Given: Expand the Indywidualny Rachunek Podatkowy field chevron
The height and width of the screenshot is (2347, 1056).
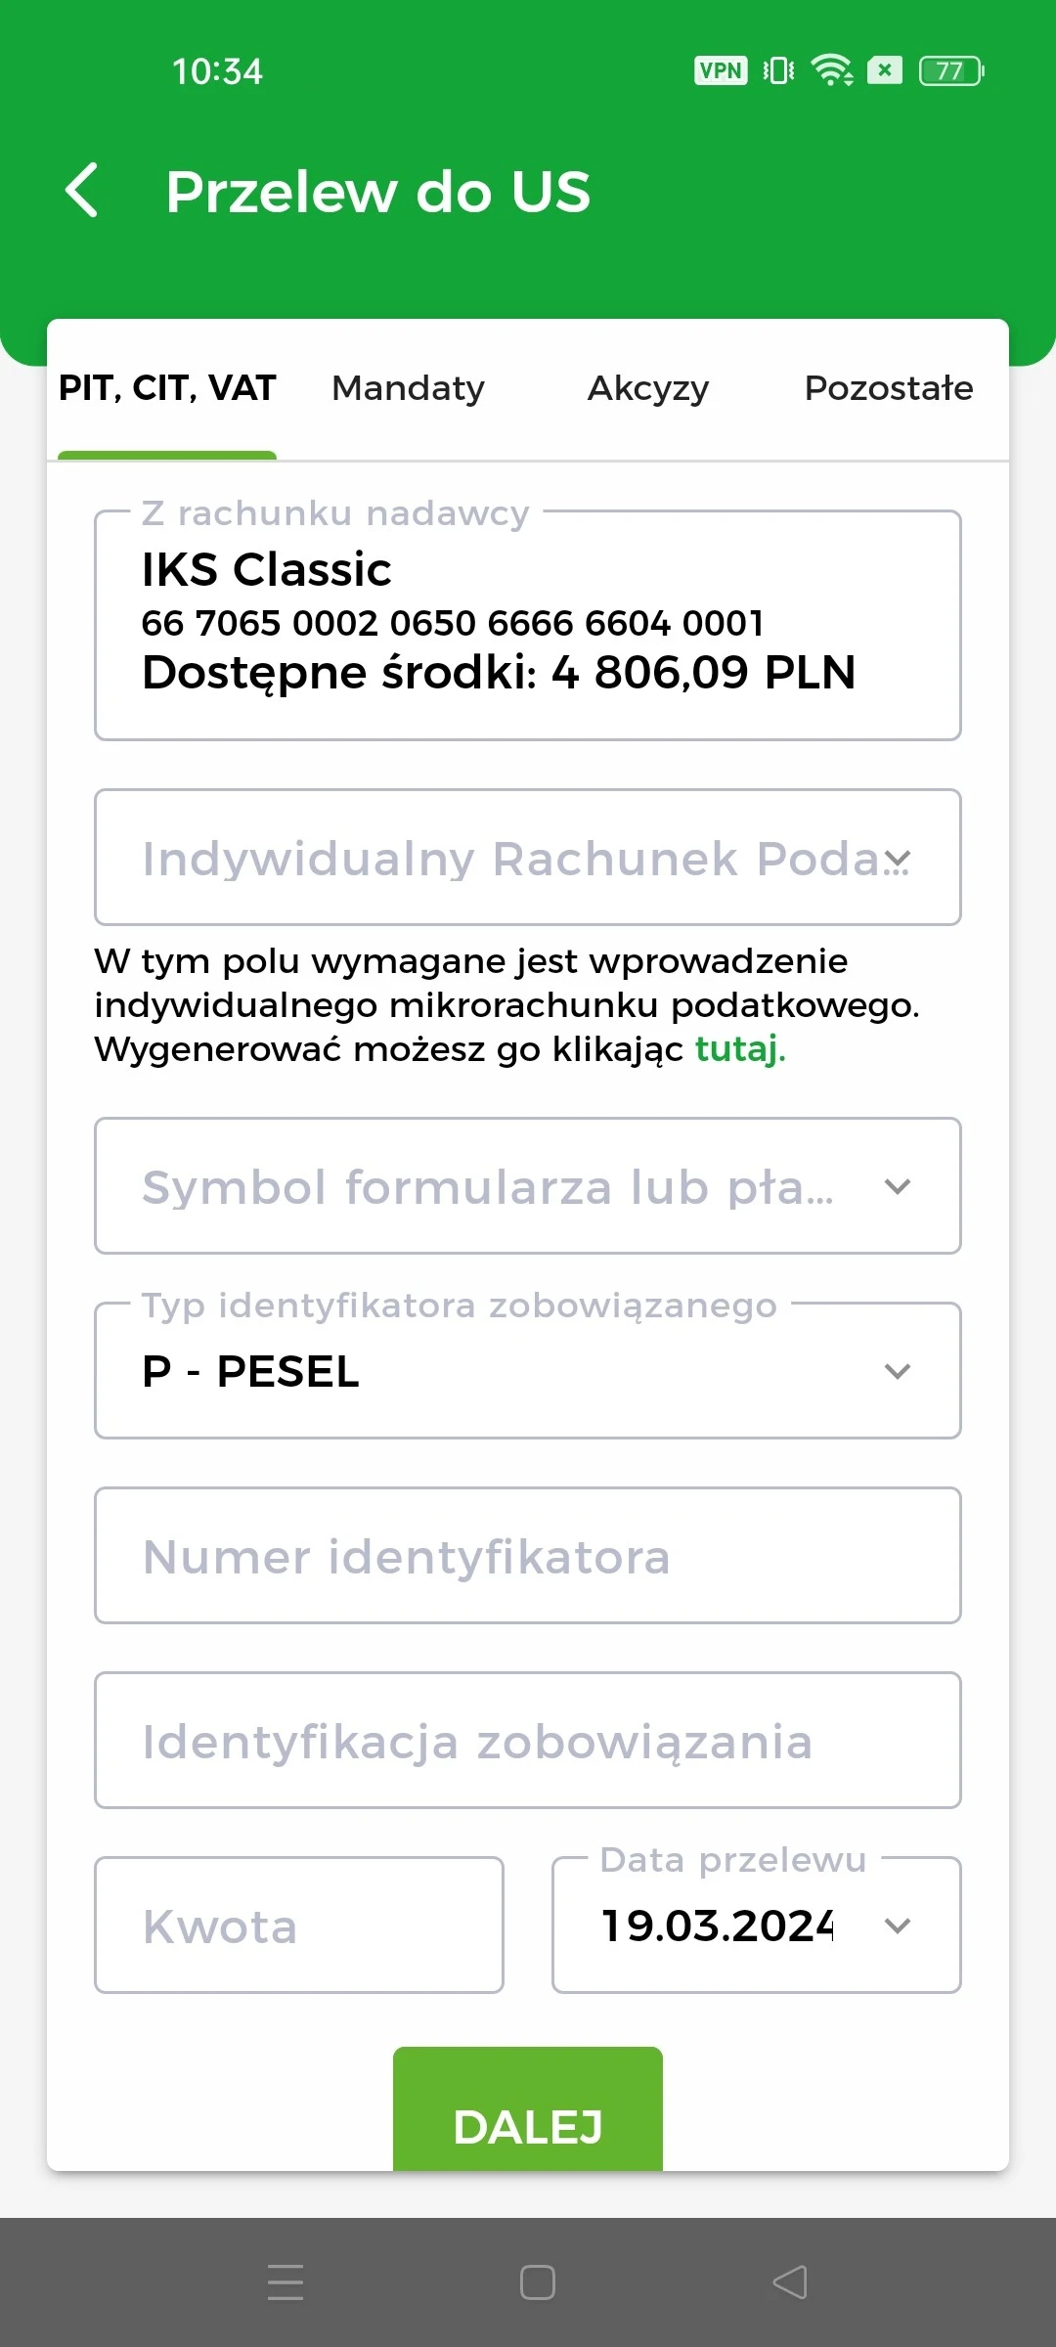Looking at the screenshot, I should pos(897,859).
